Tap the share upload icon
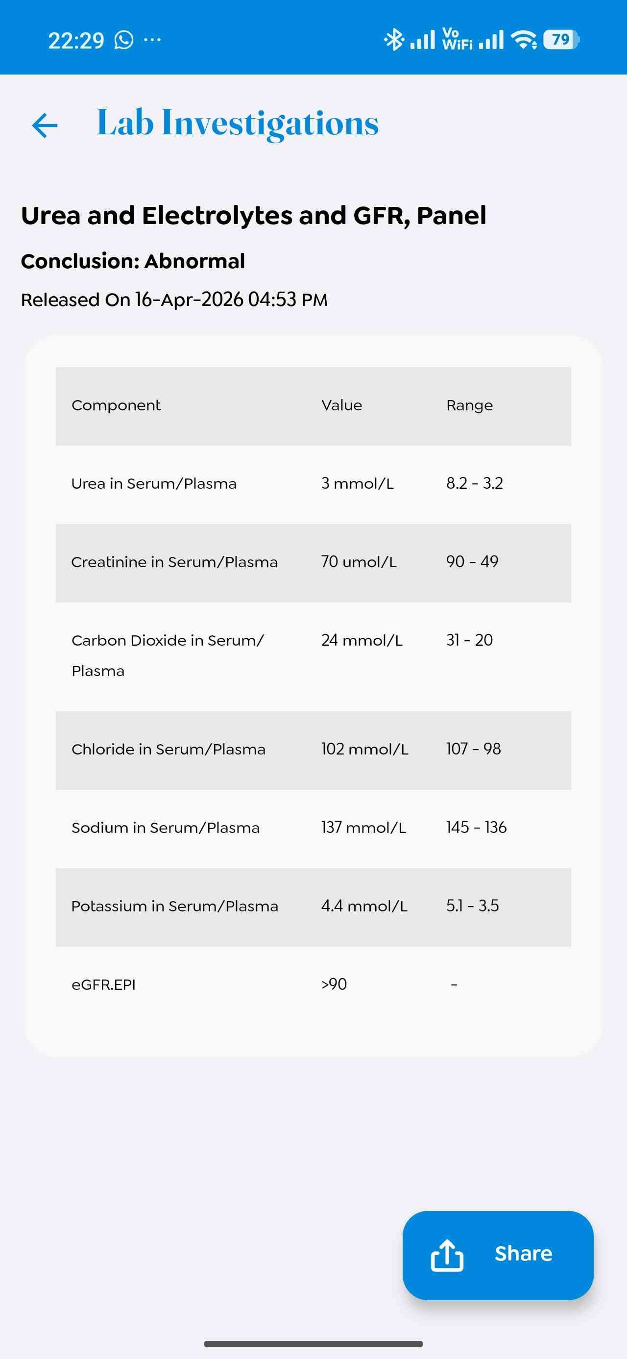627x1359 pixels. pos(447,1255)
